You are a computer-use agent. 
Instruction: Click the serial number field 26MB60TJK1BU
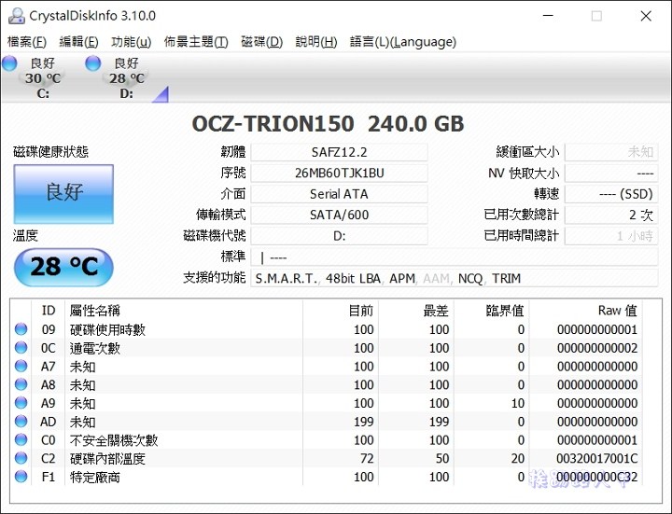click(339, 174)
